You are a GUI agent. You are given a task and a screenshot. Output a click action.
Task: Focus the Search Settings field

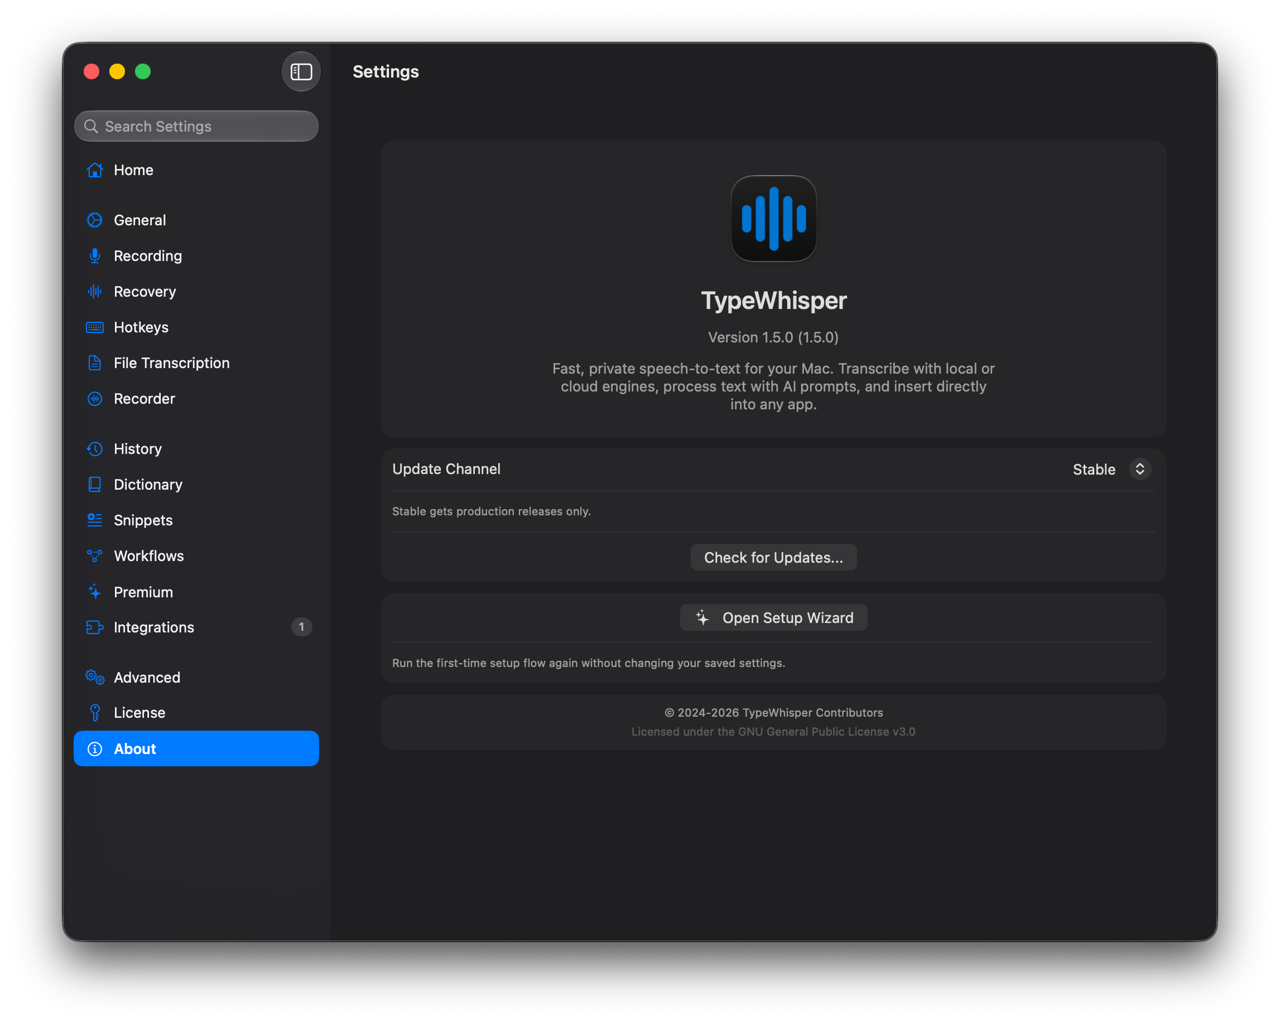click(196, 127)
